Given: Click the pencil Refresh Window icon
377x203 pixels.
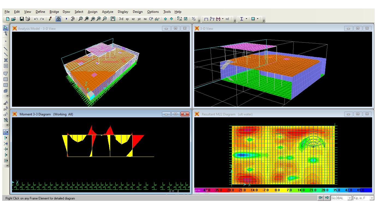Looking at the screenshot, I should 50,19.
